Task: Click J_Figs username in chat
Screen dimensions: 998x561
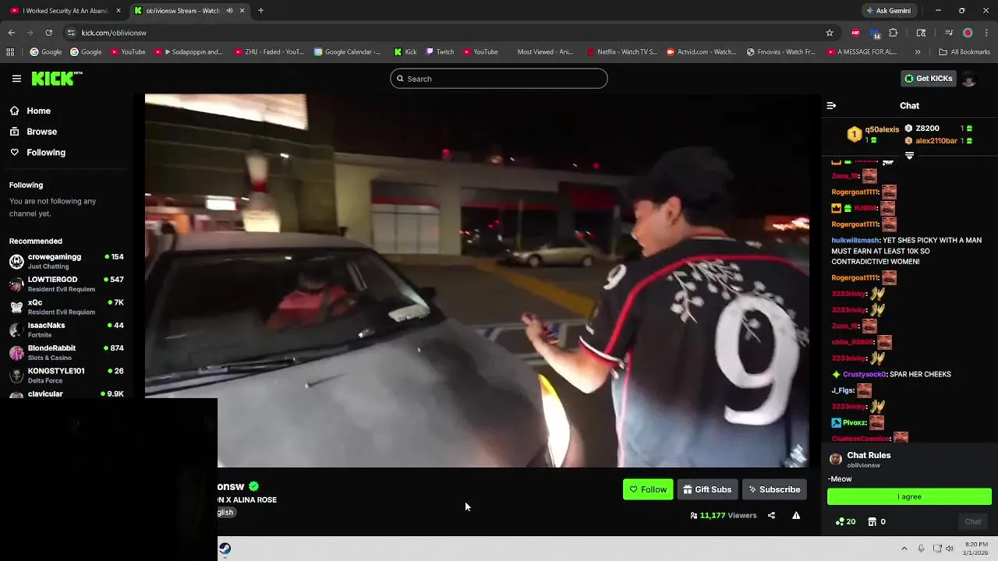Action: (842, 390)
